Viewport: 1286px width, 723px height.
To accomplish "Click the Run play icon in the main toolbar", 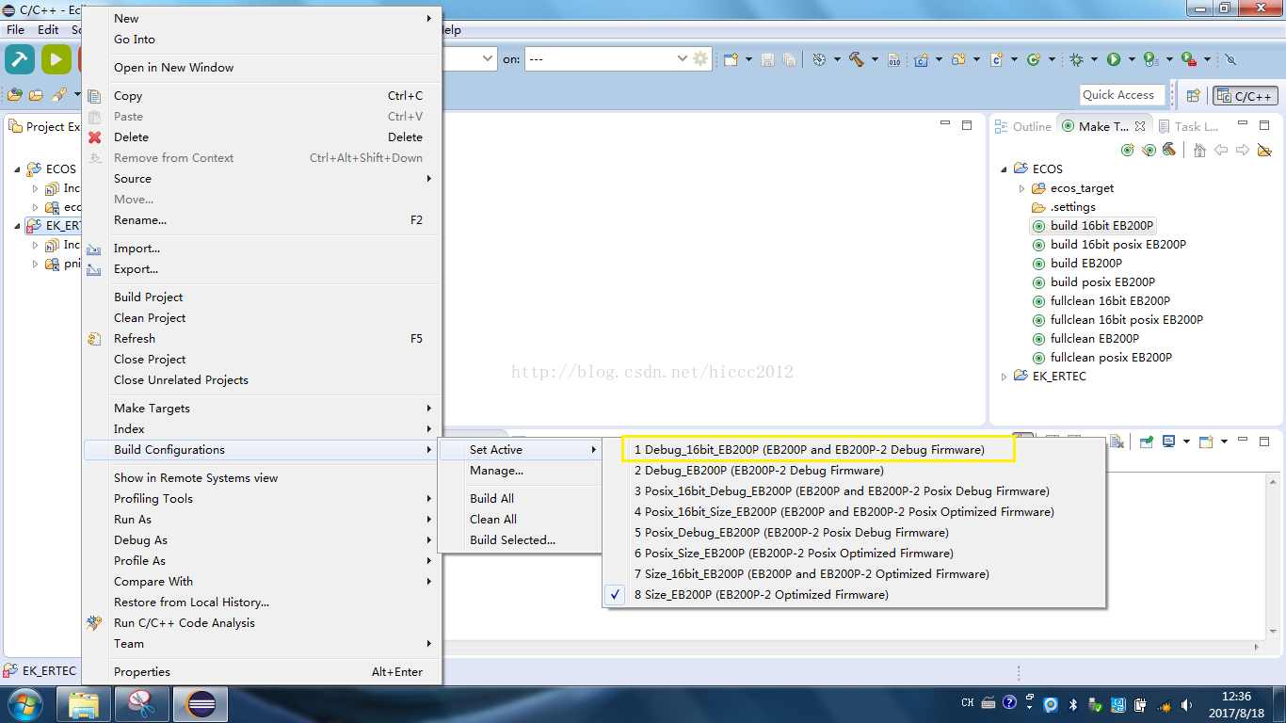I will 1114,59.
